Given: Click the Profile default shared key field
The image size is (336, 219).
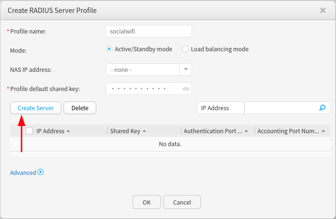Looking at the screenshot, I should click(144, 89).
